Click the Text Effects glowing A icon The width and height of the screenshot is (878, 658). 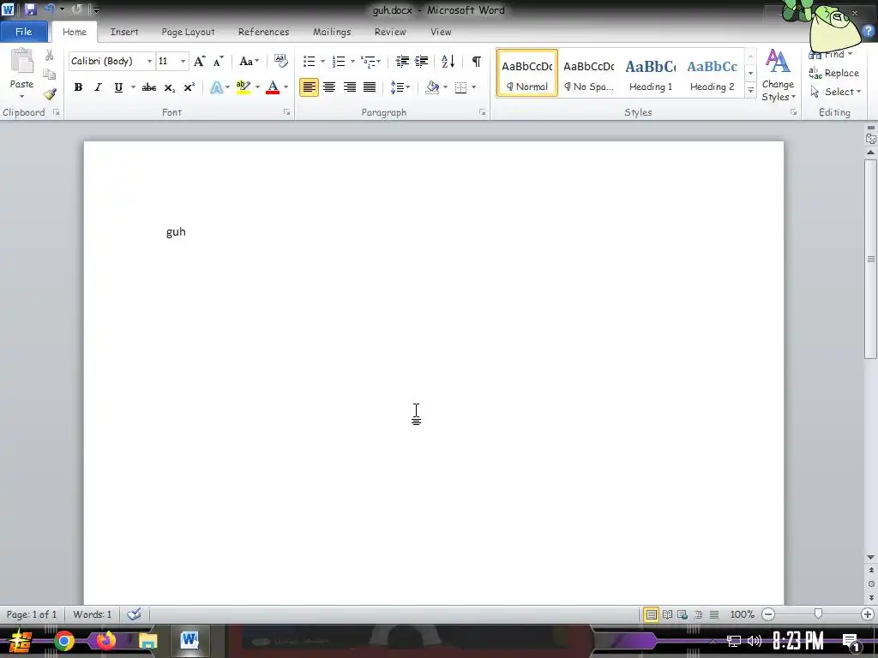pos(217,87)
